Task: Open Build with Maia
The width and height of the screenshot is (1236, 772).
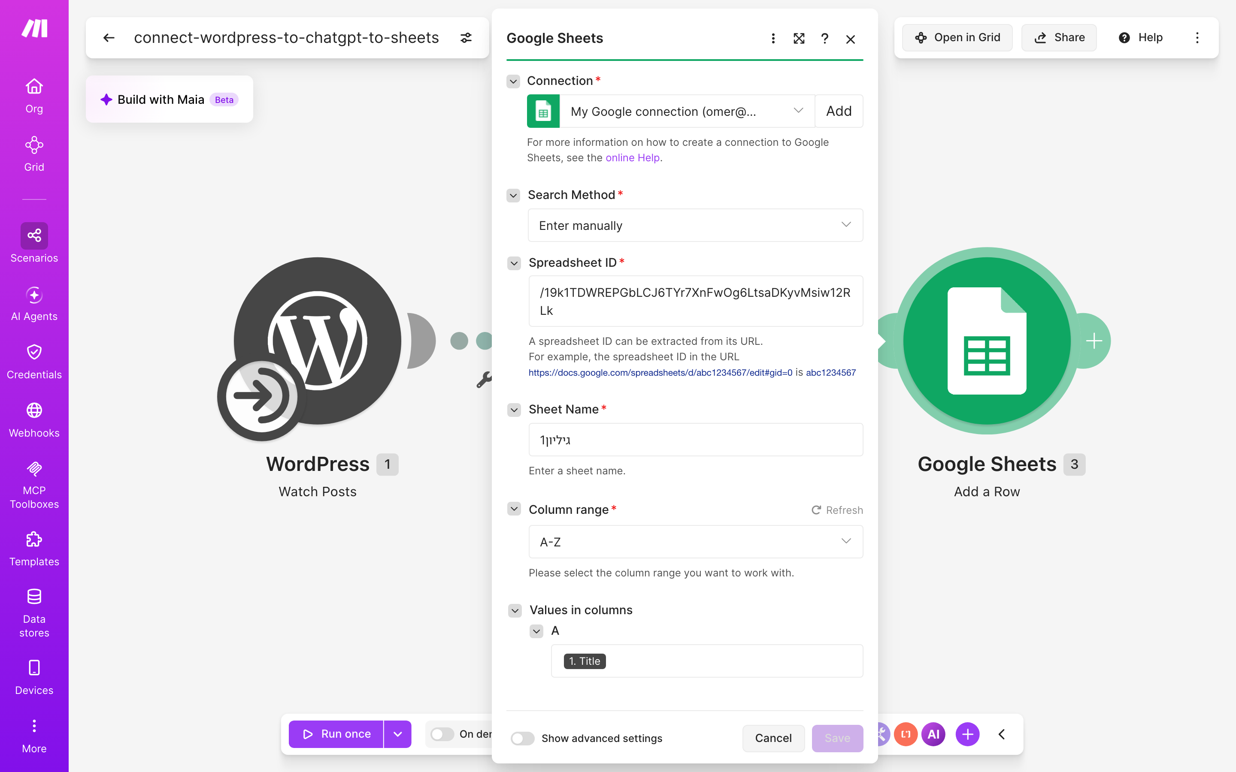Action: coord(169,100)
